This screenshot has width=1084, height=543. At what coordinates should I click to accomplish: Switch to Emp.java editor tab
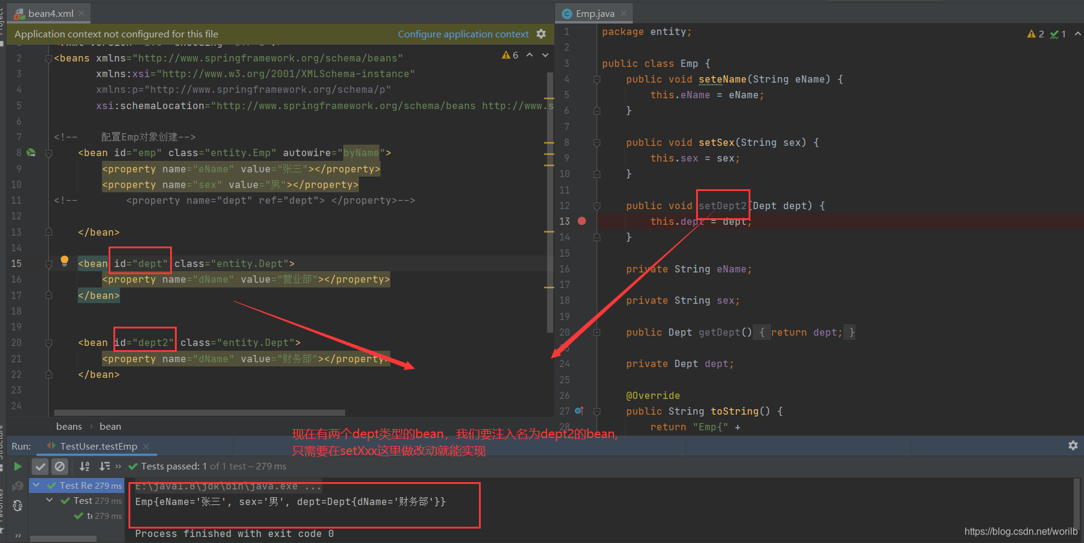click(x=595, y=13)
